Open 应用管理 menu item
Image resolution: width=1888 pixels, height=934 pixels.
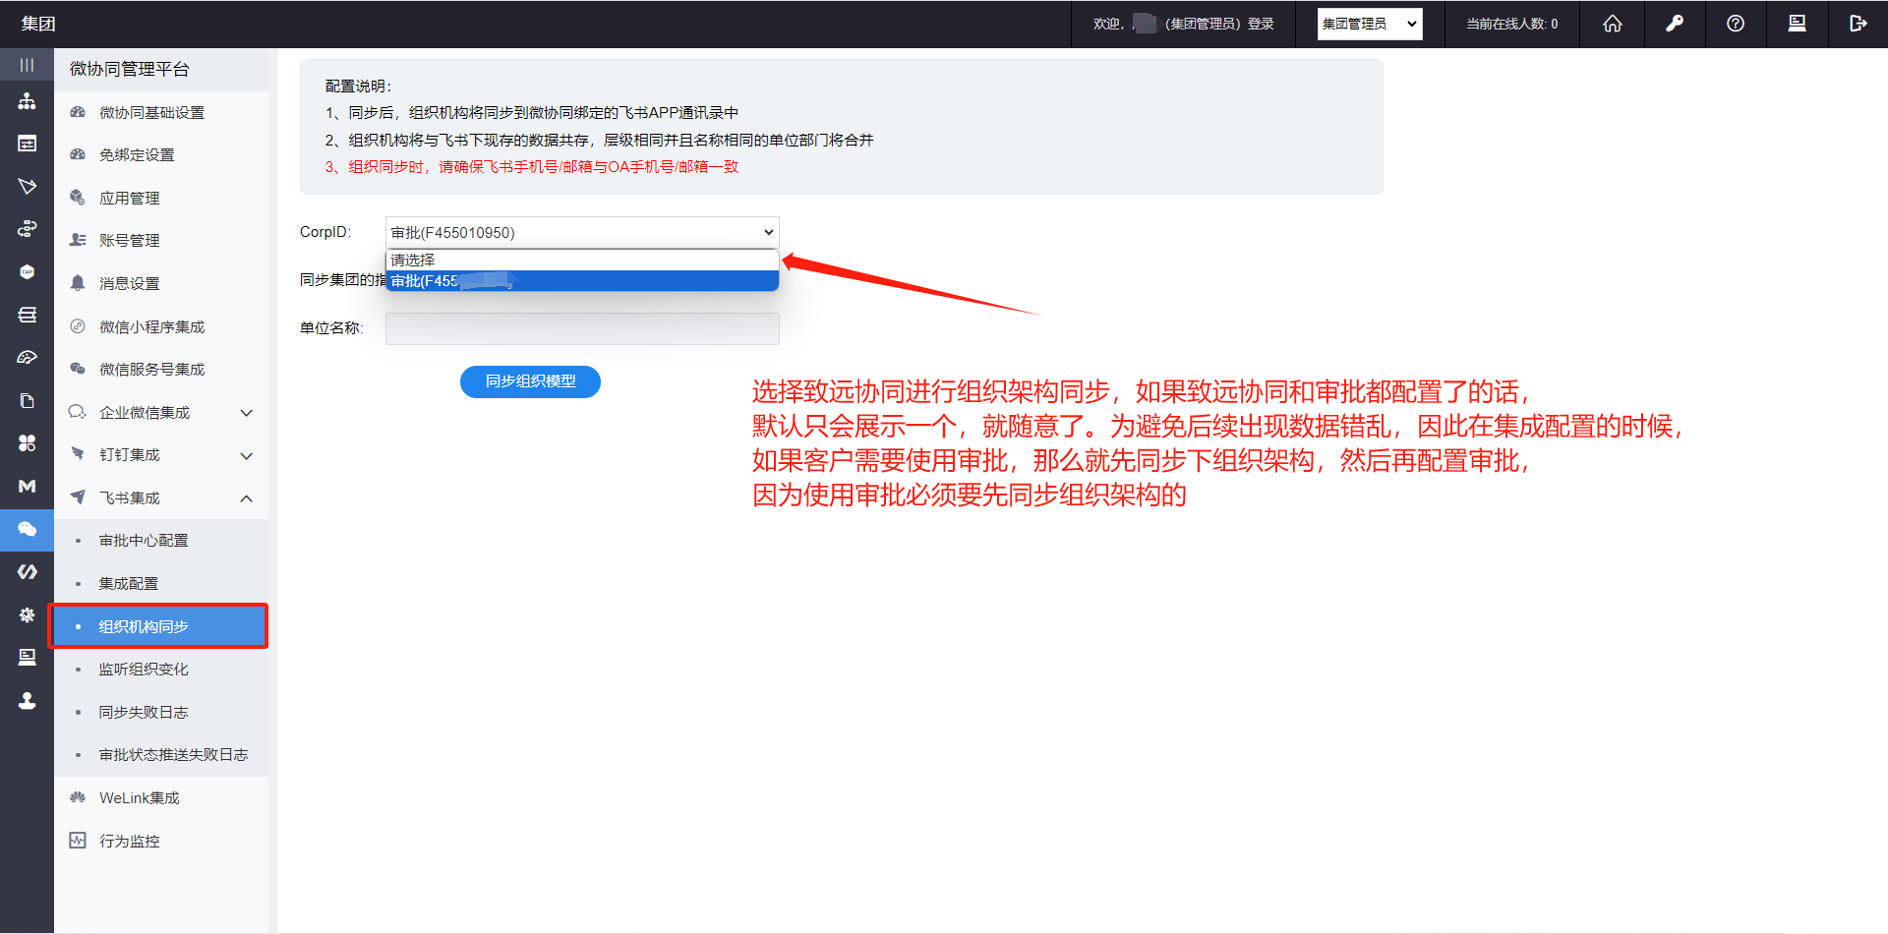click(161, 199)
